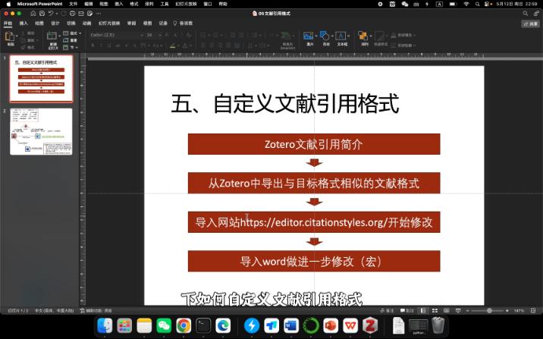Click the Share button
This screenshot has width=543, height=339.
[x=531, y=24]
